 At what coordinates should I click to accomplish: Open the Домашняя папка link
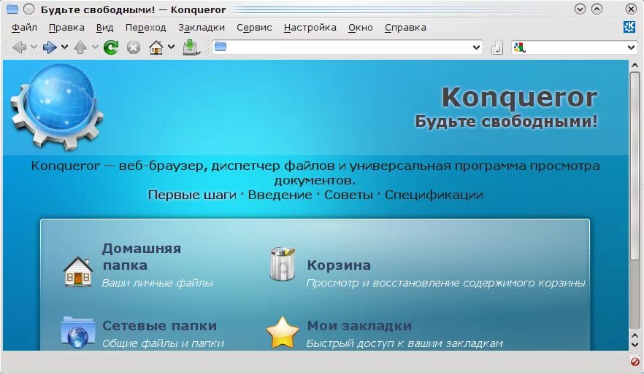[142, 257]
